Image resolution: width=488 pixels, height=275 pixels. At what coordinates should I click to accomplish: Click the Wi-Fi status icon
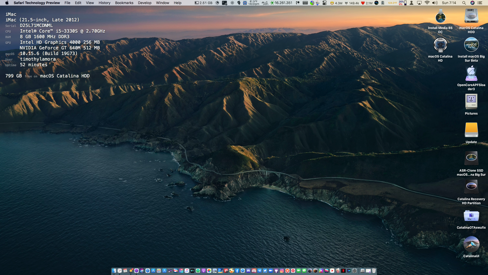point(427,3)
